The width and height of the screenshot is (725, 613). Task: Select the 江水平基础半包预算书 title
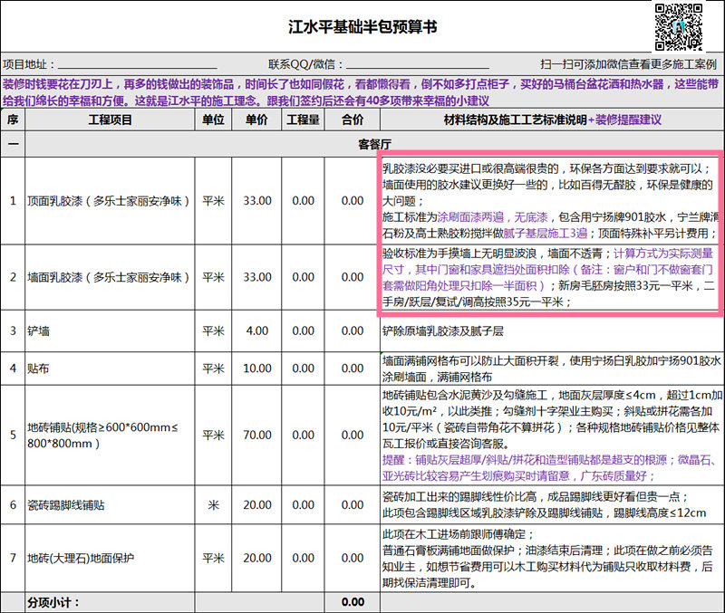(x=362, y=26)
